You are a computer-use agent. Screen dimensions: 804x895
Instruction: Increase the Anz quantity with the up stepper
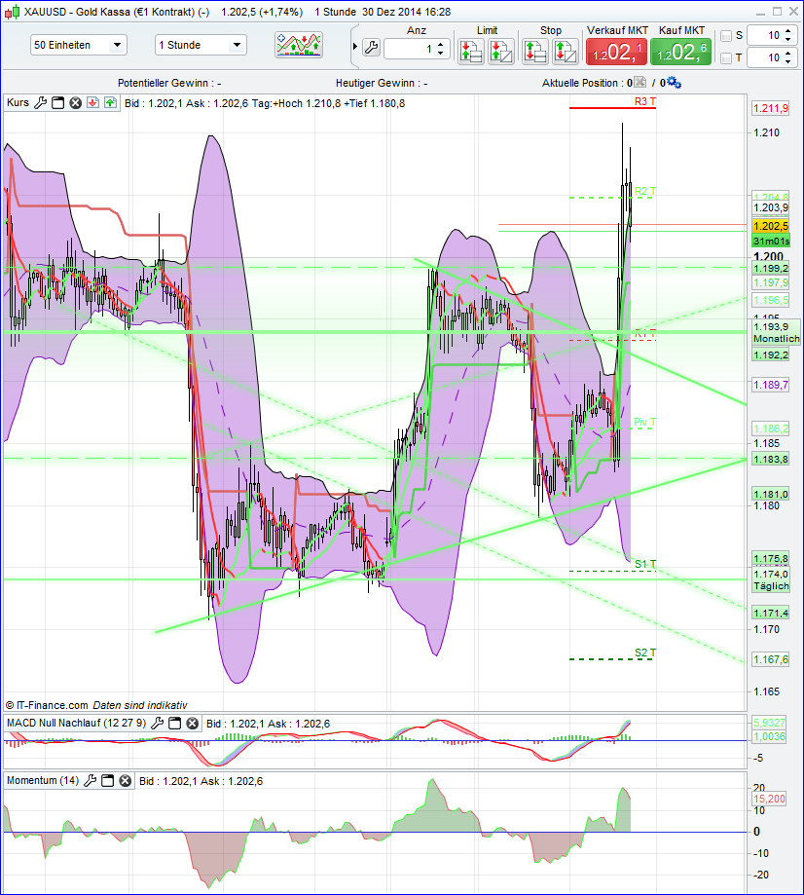click(441, 42)
